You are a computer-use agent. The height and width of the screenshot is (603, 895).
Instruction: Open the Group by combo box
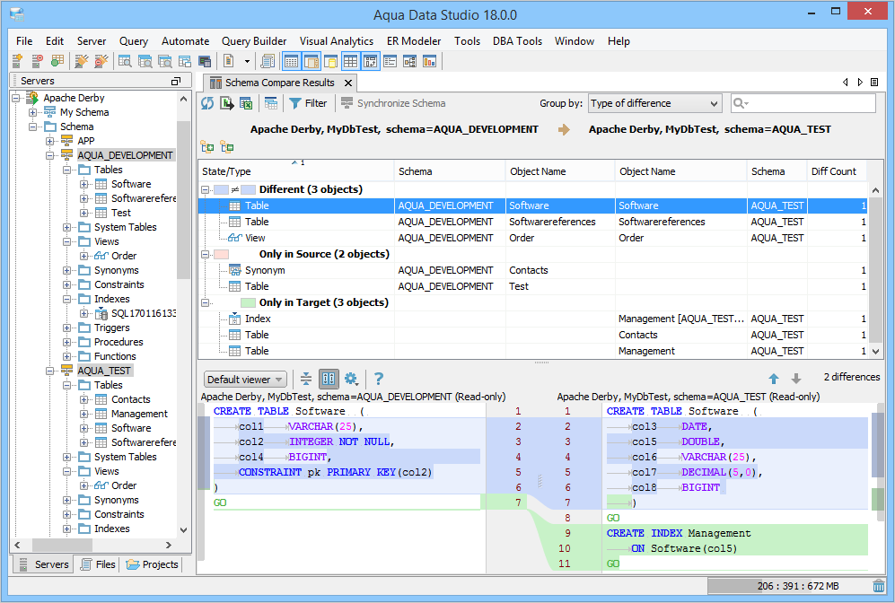pos(654,103)
